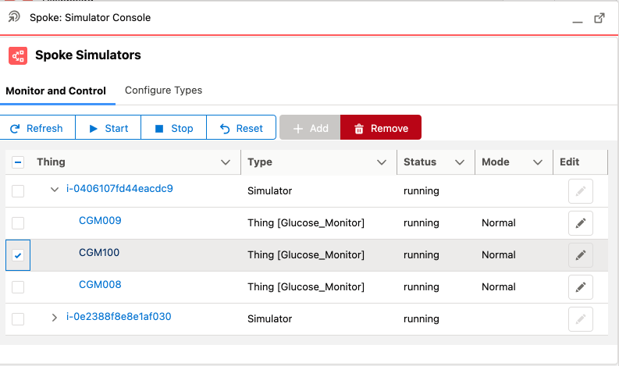Open console in new window icon

[599, 18]
